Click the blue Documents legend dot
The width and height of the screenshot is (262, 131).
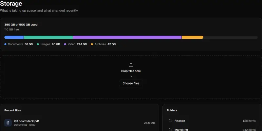(5, 44)
